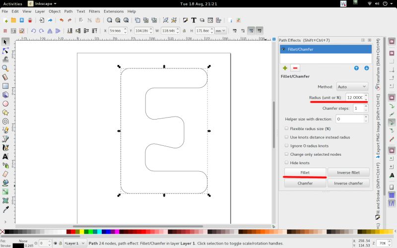Increase the X position stepper
The width and height of the screenshot is (397, 248).
[126, 29]
